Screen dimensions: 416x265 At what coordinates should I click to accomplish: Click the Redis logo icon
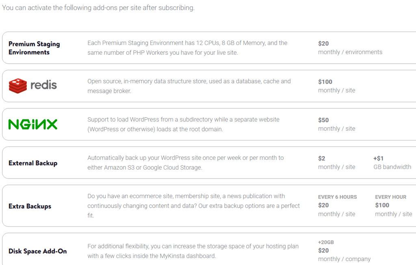tap(18, 85)
